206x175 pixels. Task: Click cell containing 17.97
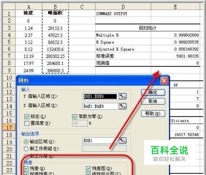(29, 63)
